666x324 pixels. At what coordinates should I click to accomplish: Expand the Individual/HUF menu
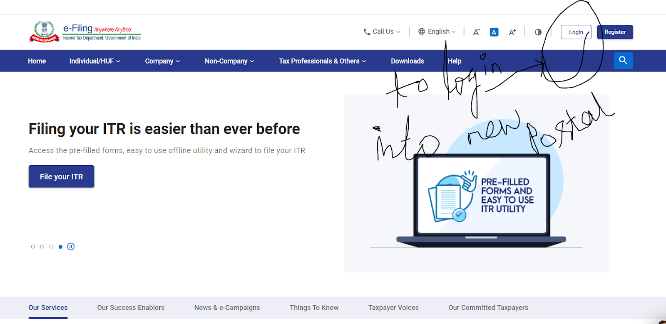coord(94,61)
